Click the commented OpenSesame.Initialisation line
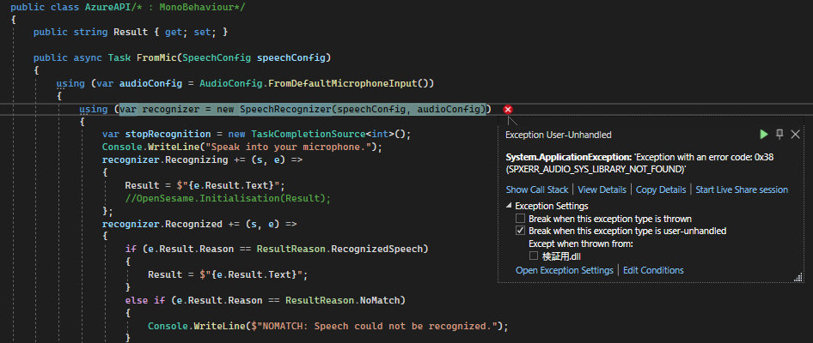Viewport: 813px width, 343px height. [228, 198]
